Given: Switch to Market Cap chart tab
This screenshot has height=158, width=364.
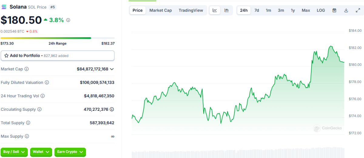Looking at the screenshot, I should (160, 10).
